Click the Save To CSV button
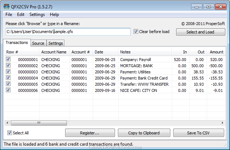 (199, 133)
